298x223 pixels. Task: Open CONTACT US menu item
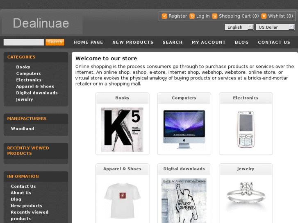click(274, 42)
